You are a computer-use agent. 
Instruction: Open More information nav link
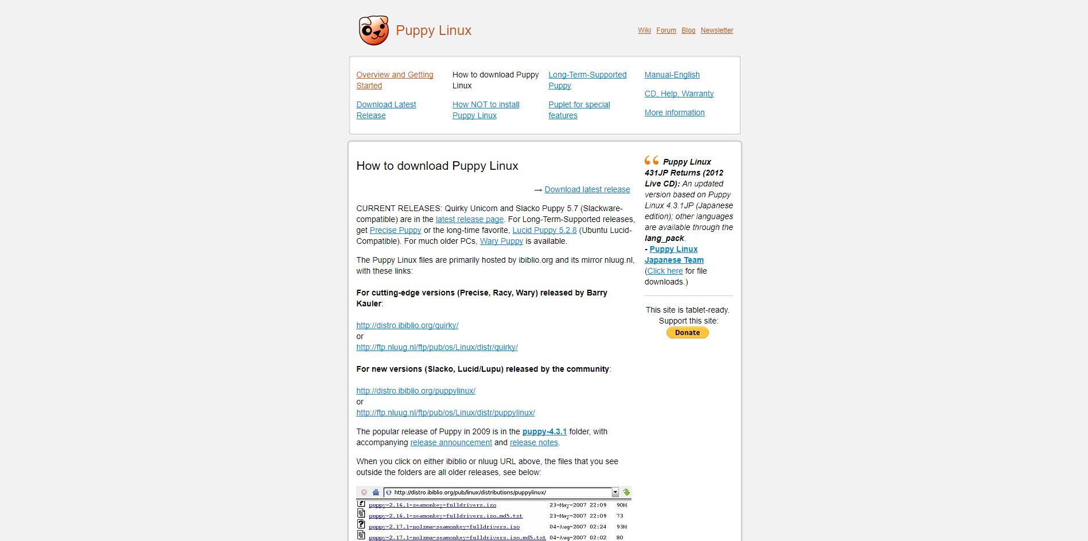(x=674, y=112)
